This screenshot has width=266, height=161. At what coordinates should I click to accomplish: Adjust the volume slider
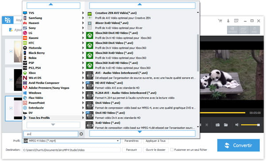pos(250,125)
